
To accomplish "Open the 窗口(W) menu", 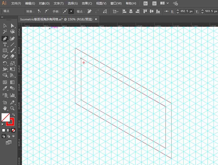I will pyautogui.click(x=116, y=3).
